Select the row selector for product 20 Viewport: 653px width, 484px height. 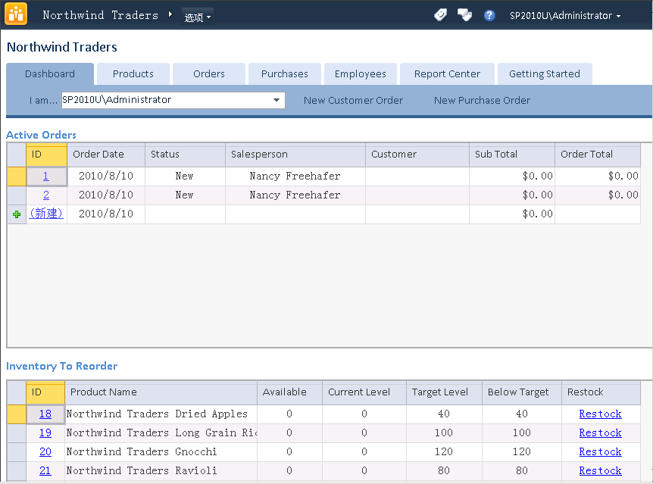(x=17, y=452)
